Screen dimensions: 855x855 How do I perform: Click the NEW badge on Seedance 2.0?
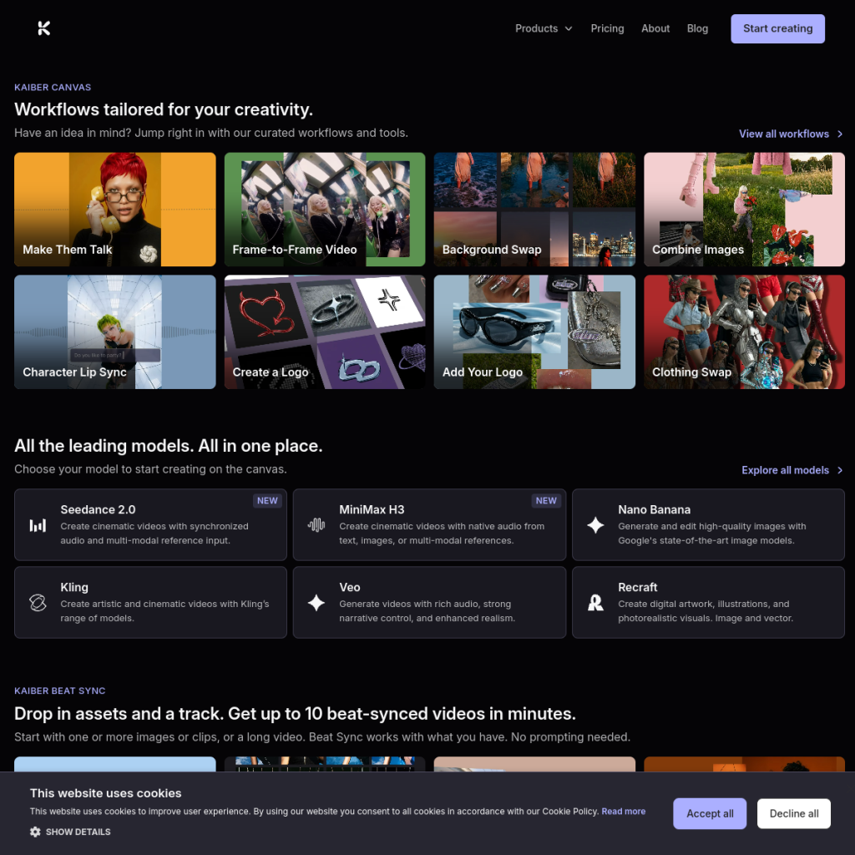(x=267, y=501)
